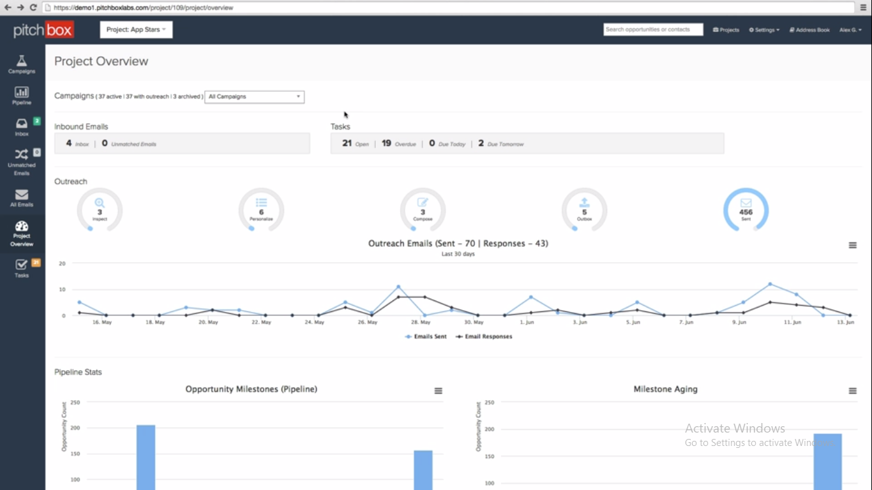Click the browser back arrow

pyautogui.click(x=8, y=8)
